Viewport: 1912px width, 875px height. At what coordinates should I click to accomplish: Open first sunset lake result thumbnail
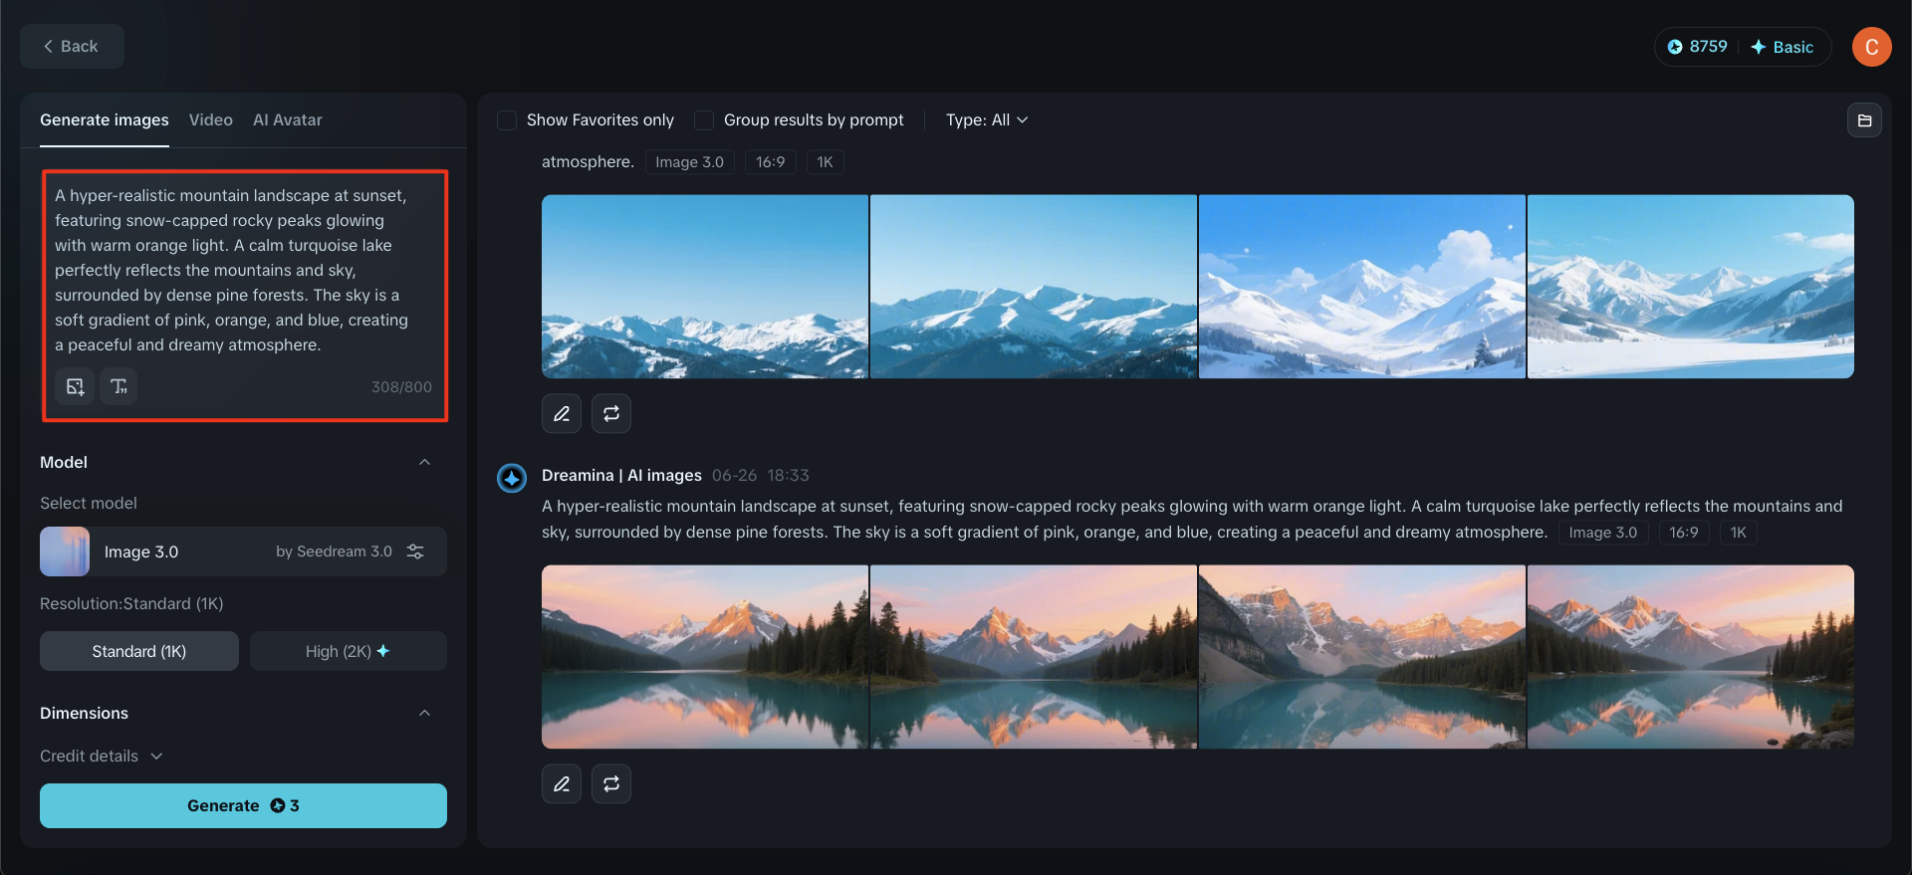tap(705, 657)
